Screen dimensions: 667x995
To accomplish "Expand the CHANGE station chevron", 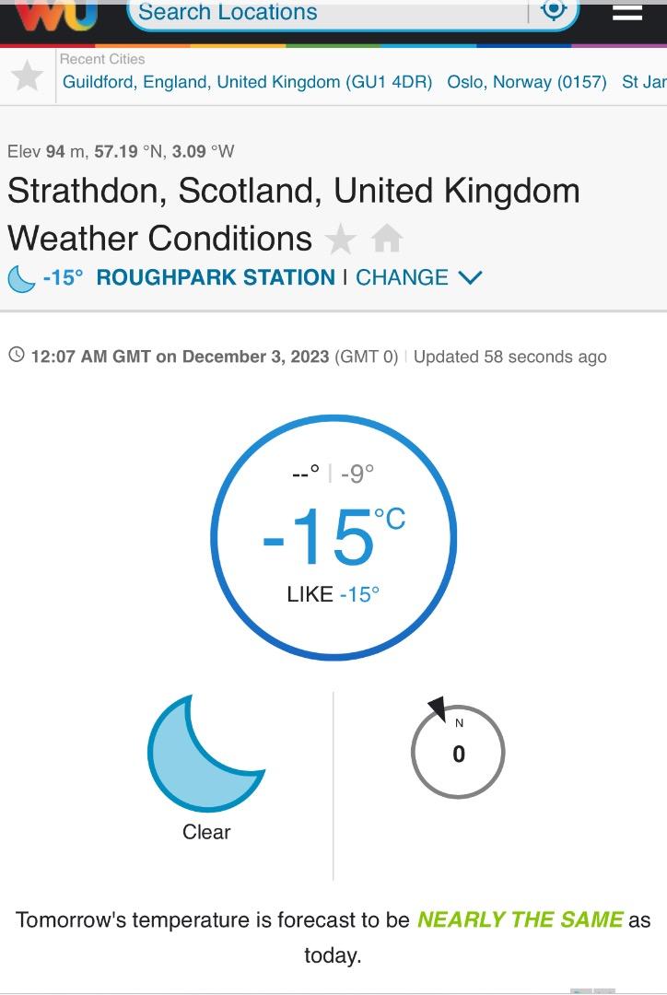I will click(x=470, y=278).
